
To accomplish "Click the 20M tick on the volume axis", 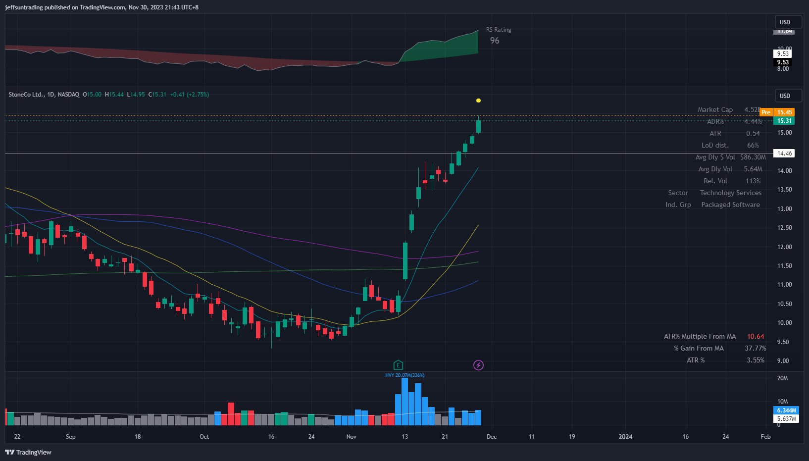I will click(x=782, y=378).
